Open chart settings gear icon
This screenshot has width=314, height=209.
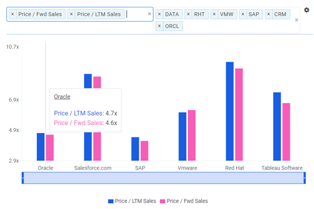coord(306,10)
